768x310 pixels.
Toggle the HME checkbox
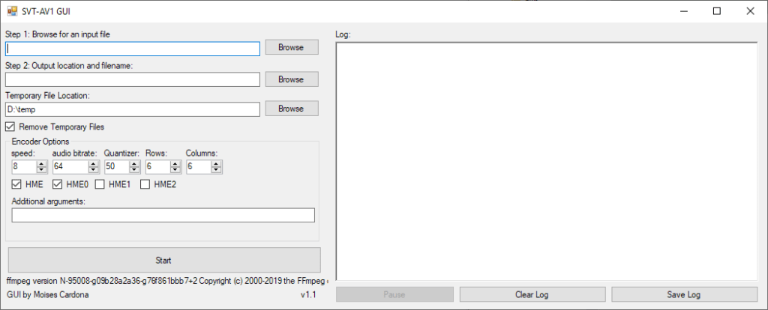[x=16, y=184]
